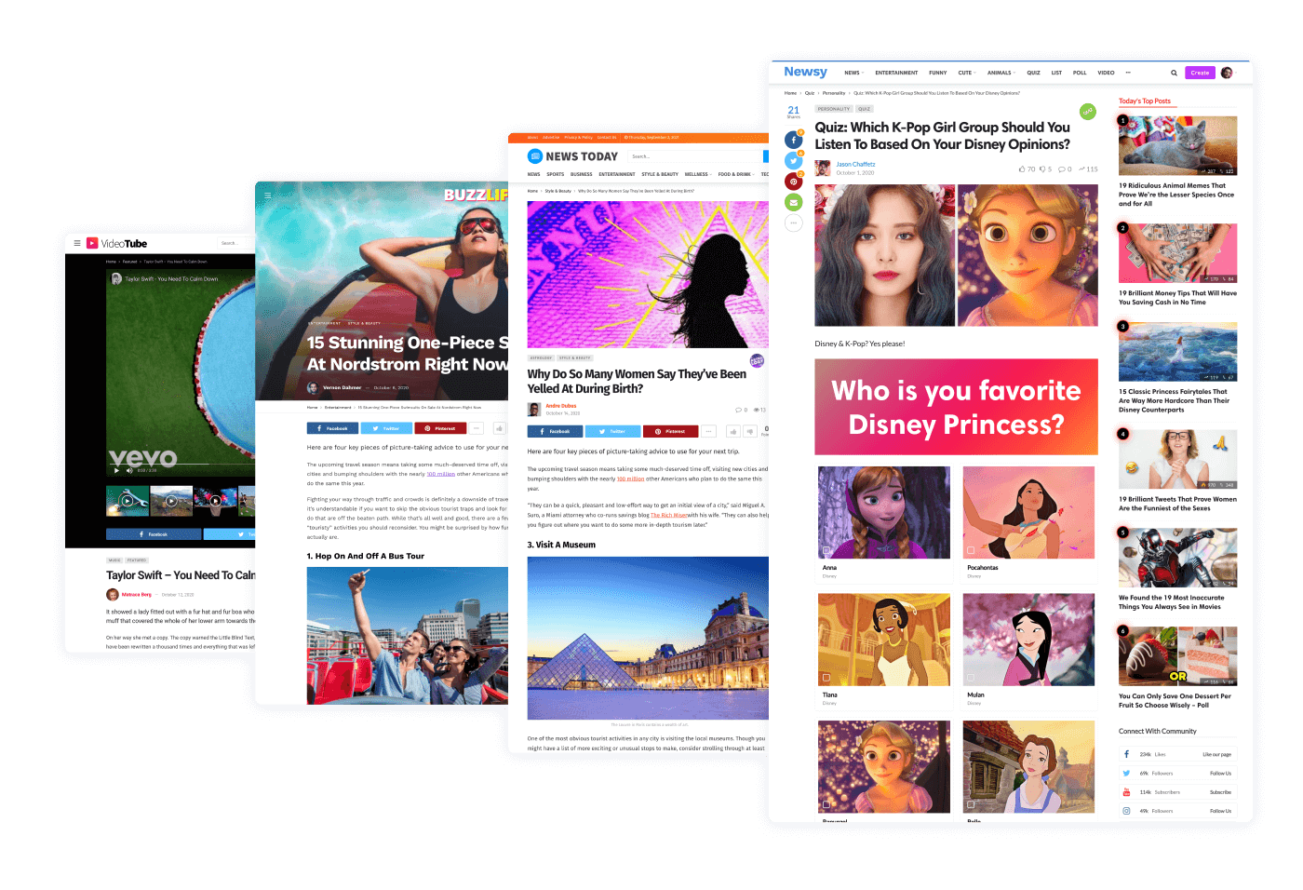Open more share options in Buzzlife article
This screenshot has width=1303, height=890.
477,428
